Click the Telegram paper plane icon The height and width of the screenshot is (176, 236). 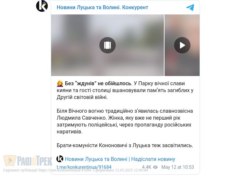190,8
